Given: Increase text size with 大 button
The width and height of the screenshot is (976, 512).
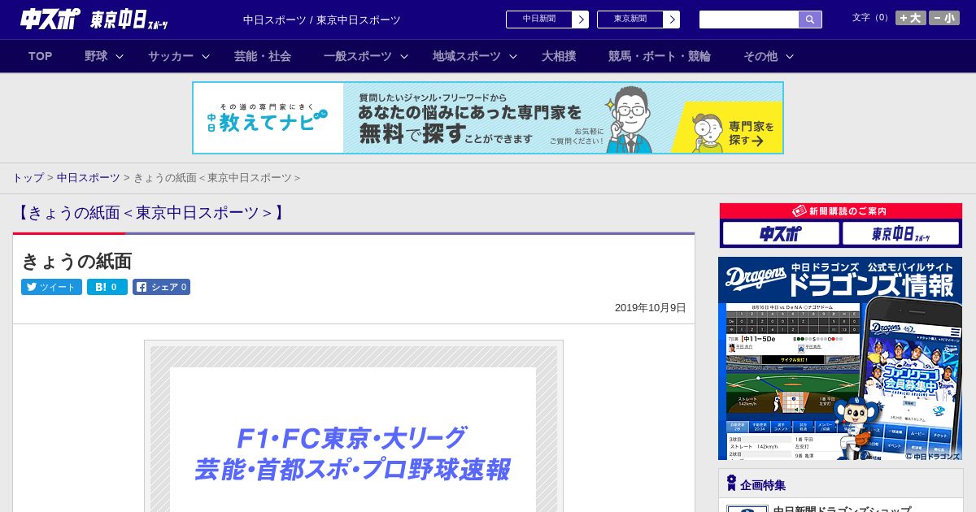Looking at the screenshot, I should (x=911, y=18).
